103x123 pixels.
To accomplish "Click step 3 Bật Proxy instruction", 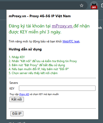I will (x=37, y=65).
